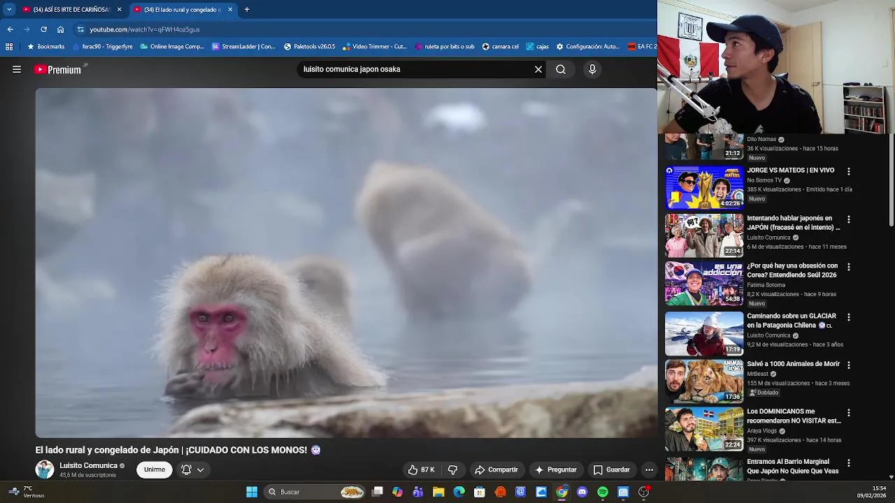The image size is (895, 503).
Task: Close the ASÍ ES IRTE DE CARIÑOSAS tab
Action: (x=119, y=10)
